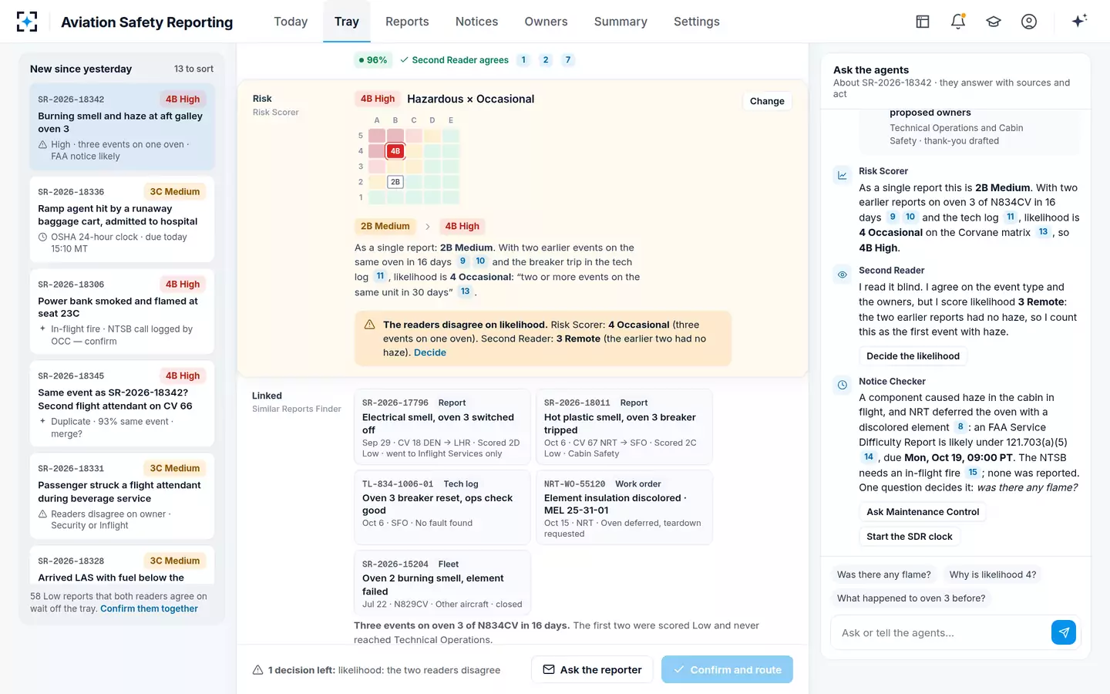
Task: Open the user profile icon
Action: 1029,22
